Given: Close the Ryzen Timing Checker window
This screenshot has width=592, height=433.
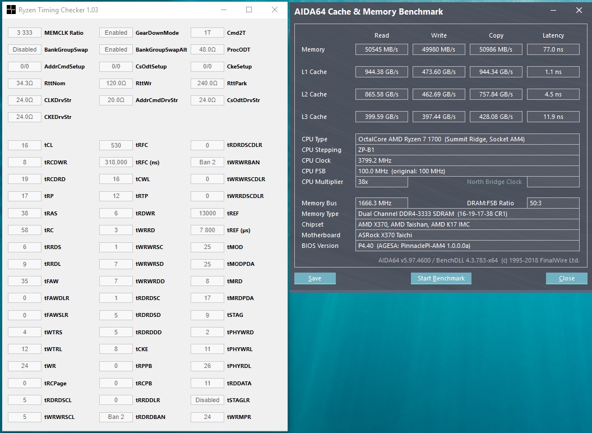Looking at the screenshot, I should tap(275, 10).
